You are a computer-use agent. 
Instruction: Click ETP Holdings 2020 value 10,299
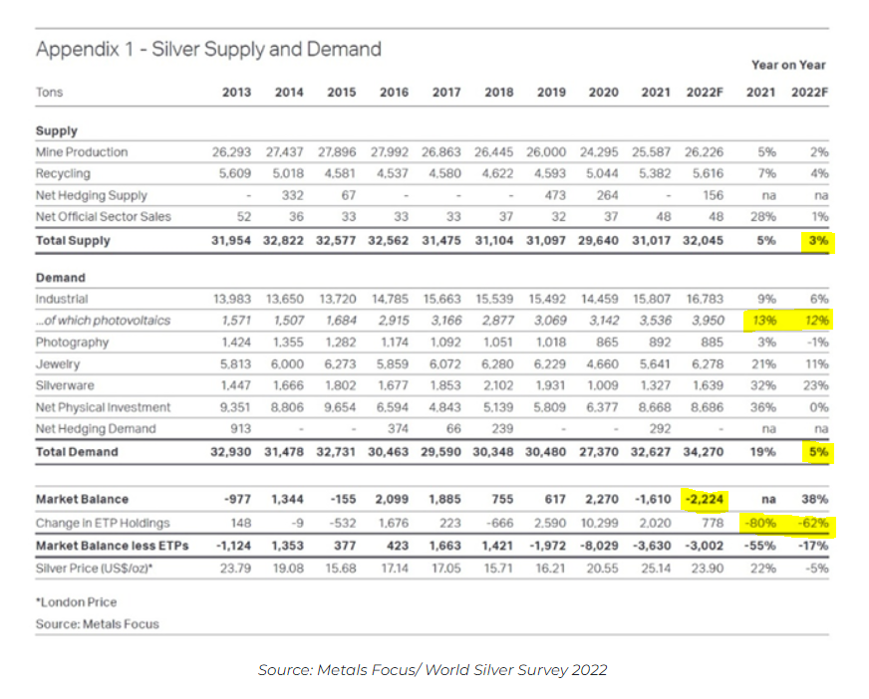click(x=600, y=523)
